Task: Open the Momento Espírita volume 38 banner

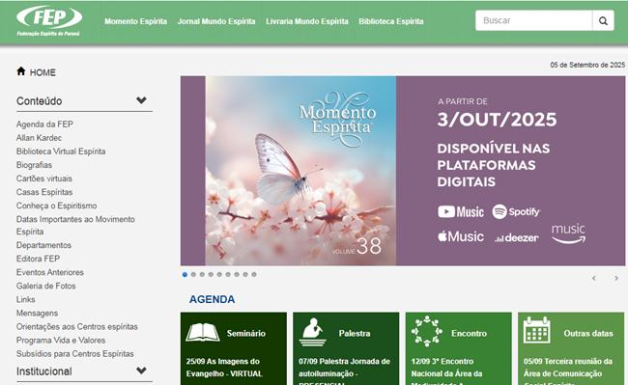Action: (x=403, y=171)
